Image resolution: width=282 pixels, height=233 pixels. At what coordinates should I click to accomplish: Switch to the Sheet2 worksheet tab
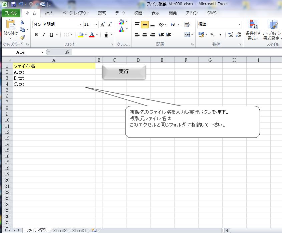tap(60, 230)
